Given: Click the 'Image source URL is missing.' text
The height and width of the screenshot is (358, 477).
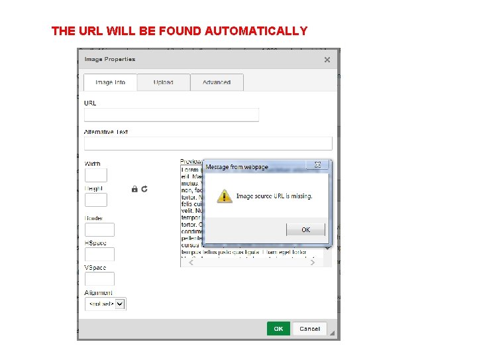Looking at the screenshot, I should (x=274, y=196).
